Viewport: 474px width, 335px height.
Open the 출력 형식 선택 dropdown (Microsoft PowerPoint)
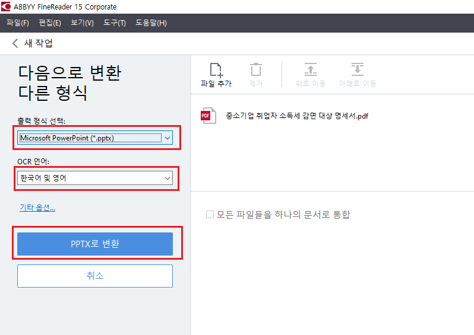pyautogui.click(x=95, y=138)
